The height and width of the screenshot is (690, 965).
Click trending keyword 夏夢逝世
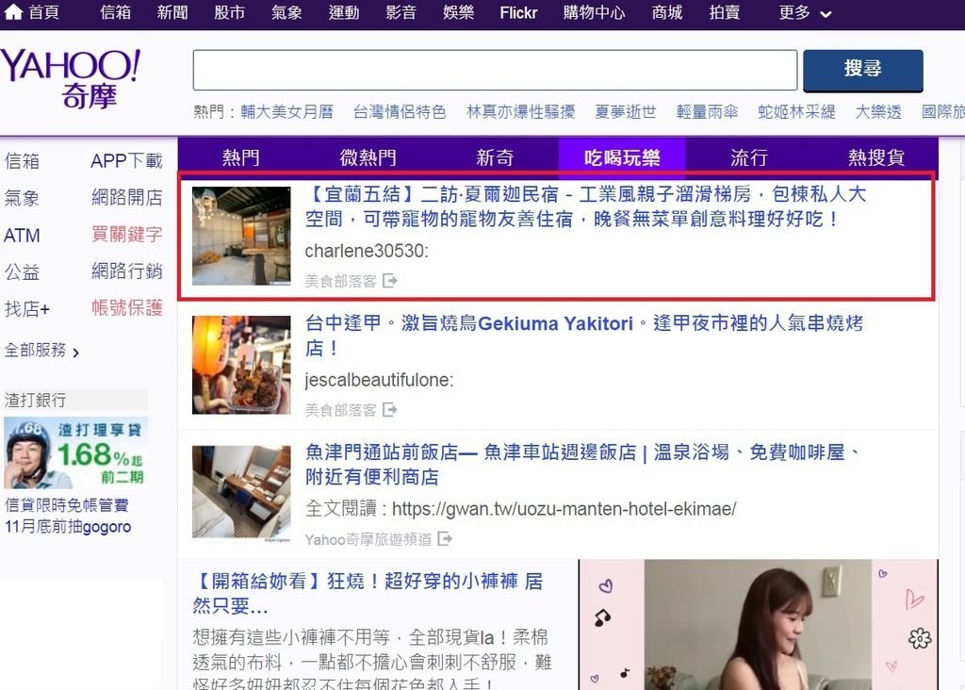626,111
